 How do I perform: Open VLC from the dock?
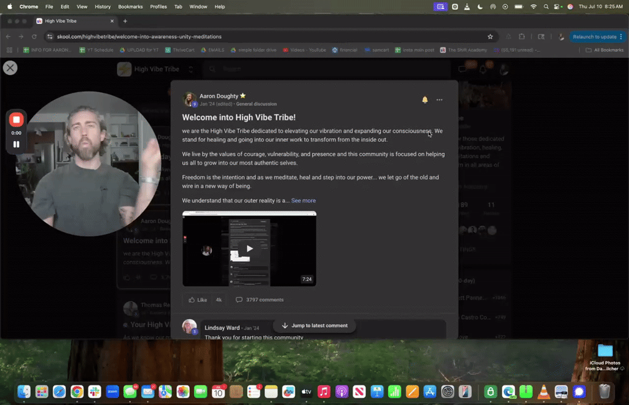pos(544,391)
